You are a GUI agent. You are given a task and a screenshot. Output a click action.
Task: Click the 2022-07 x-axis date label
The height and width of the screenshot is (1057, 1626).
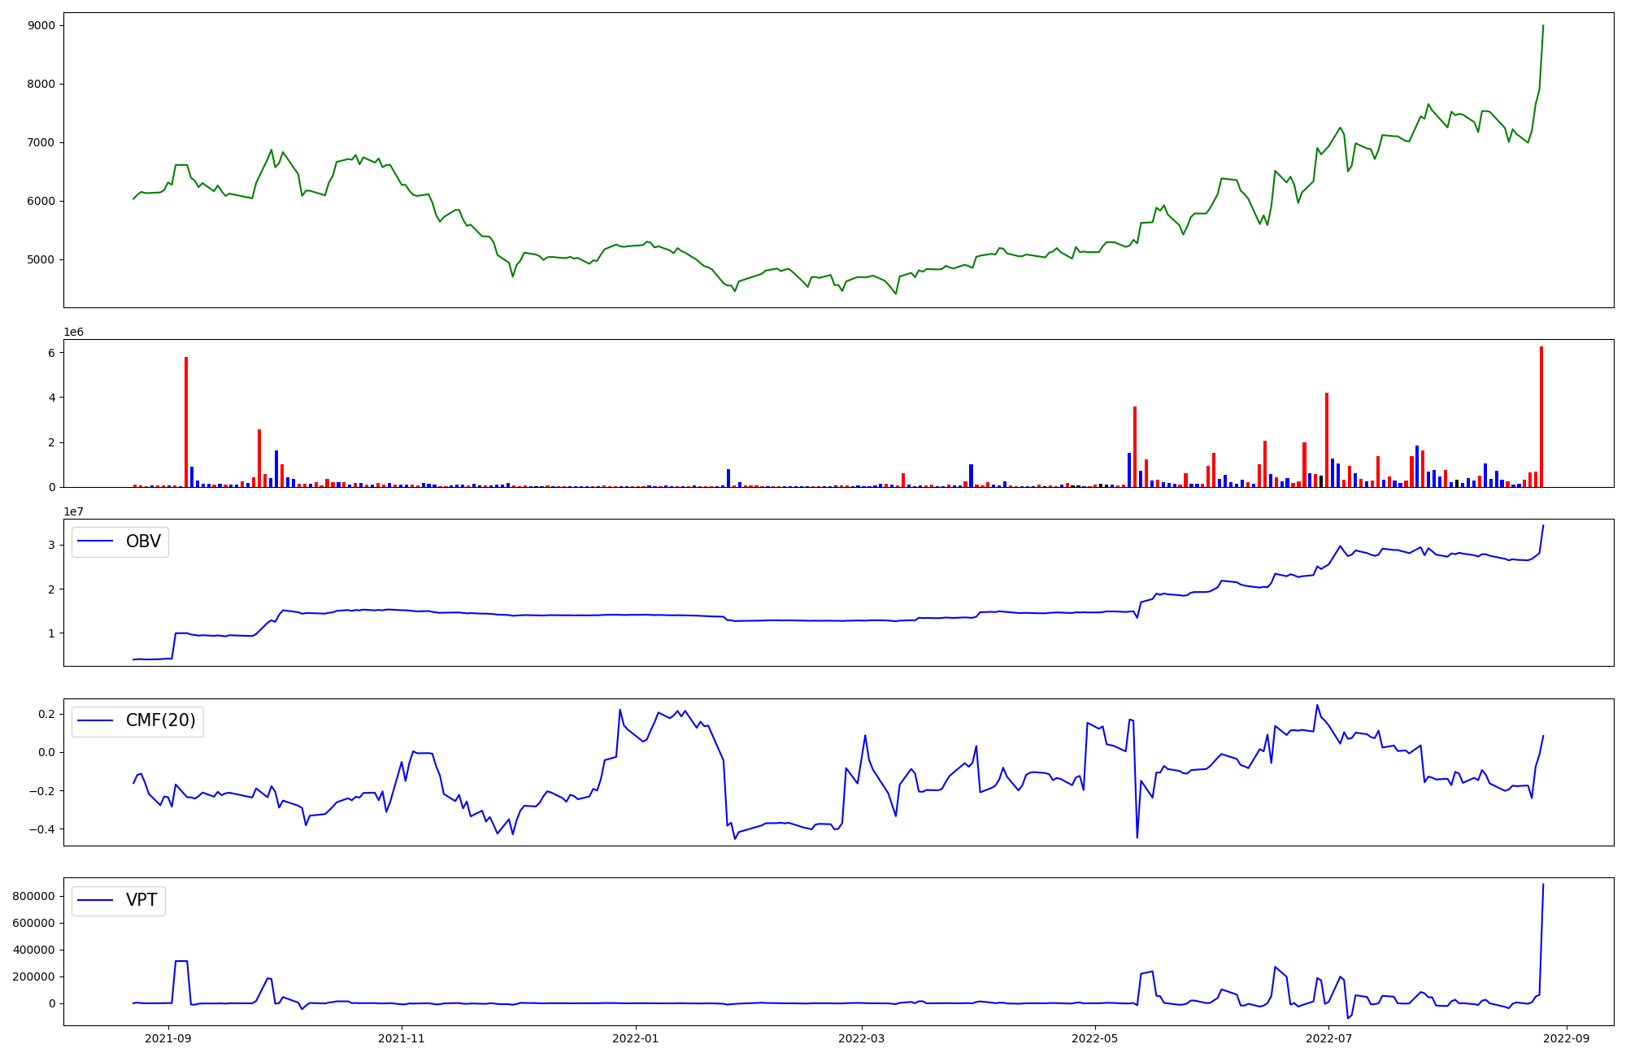click(x=1328, y=1038)
